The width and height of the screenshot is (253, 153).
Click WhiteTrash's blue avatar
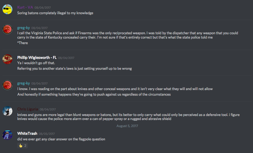click(x=7, y=135)
